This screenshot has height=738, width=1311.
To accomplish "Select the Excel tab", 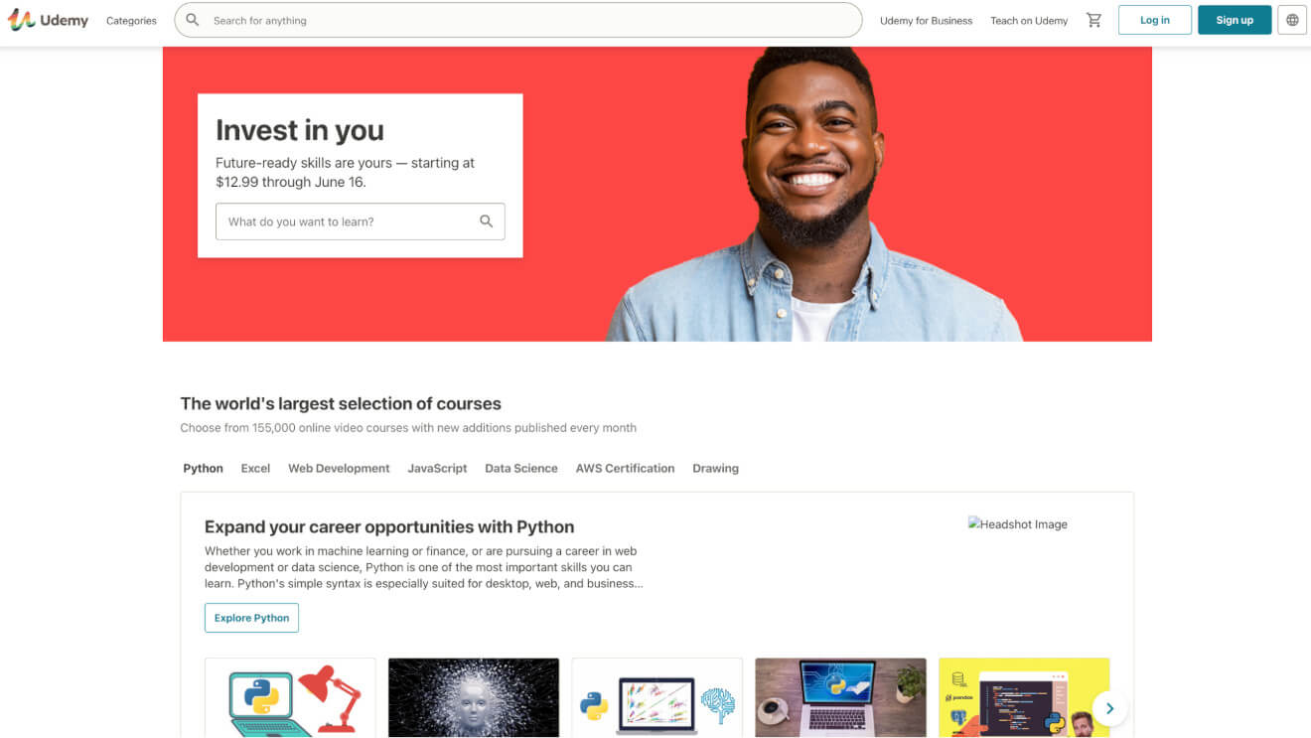I will (x=255, y=468).
